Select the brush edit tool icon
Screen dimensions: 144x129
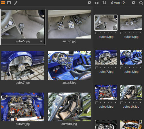[16, 3]
